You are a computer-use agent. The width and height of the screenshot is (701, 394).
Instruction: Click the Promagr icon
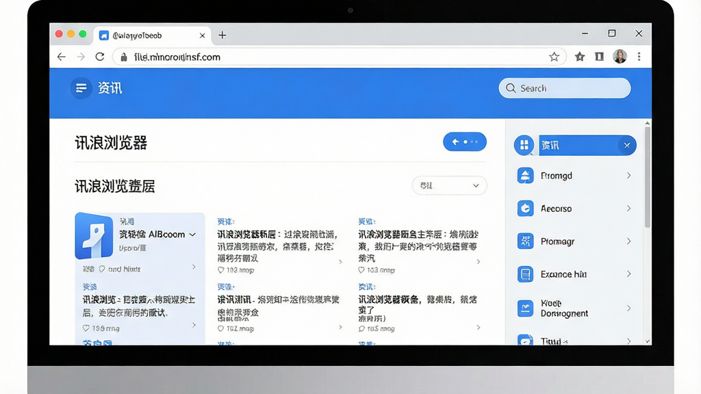[x=525, y=241]
